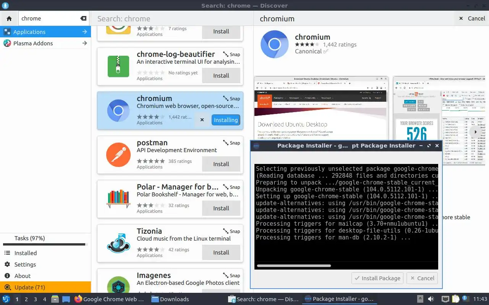The width and height of the screenshot is (489, 305).
Task: Click the show desktop icon in taskbar
Action: pyautogui.click(x=66, y=299)
